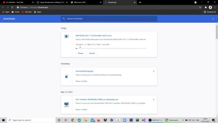Viewport: 218px width, 123px height.
Task: Bookmark this page with star icon
Action: (200, 8)
